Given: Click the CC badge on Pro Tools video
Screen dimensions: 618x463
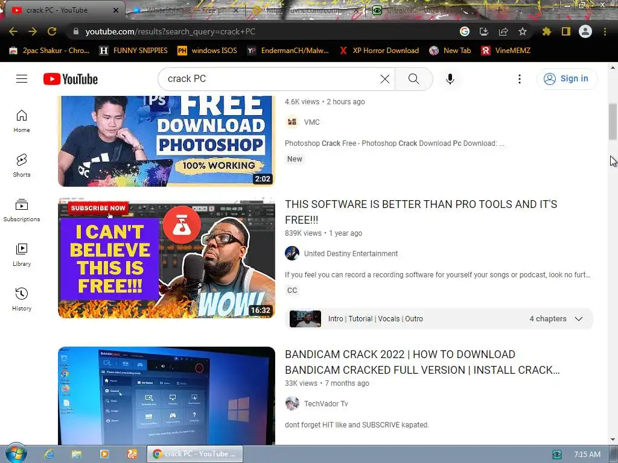Looking at the screenshot, I should coord(292,290).
